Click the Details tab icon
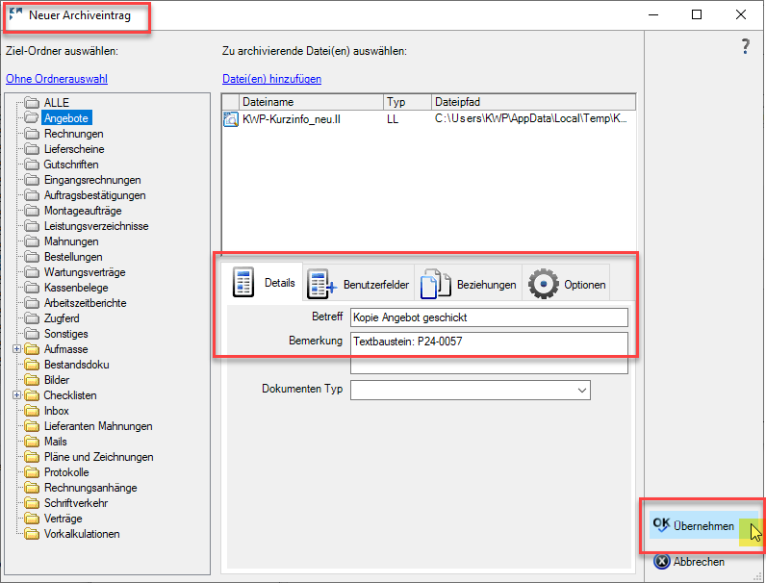The width and height of the screenshot is (766, 583). [243, 283]
